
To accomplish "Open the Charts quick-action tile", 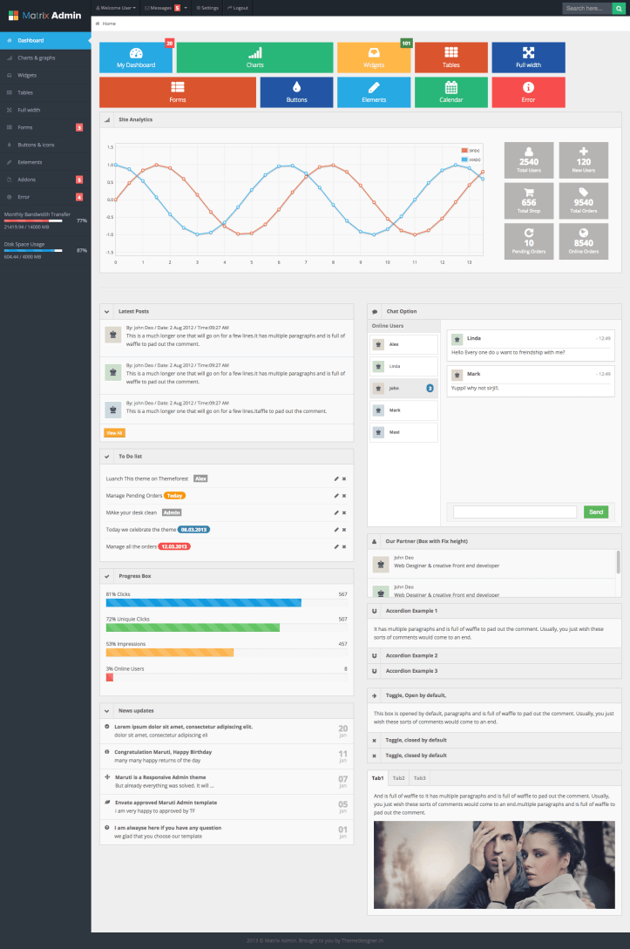I will click(x=254, y=58).
